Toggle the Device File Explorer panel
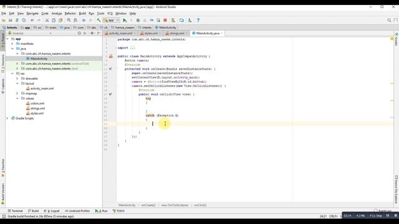The height and width of the screenshot is (224, 399). [x=397, y=189]
